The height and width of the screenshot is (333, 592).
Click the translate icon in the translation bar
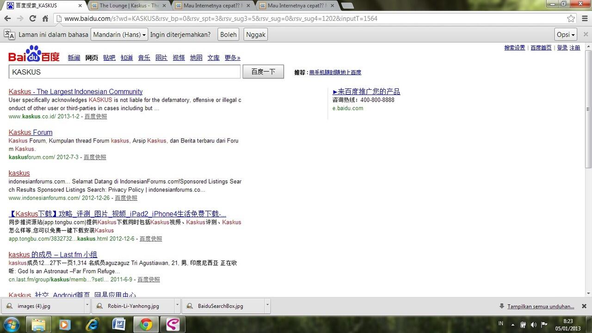(9, 35)
